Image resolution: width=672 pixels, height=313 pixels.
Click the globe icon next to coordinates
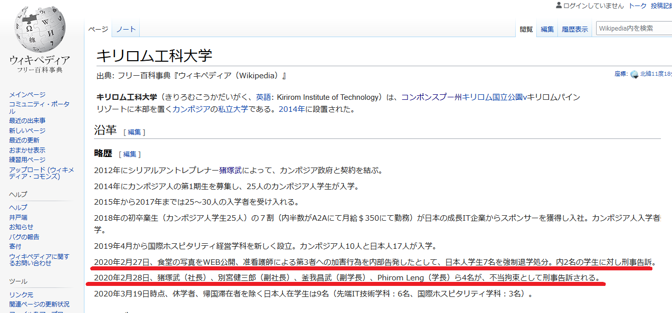point(634,74)
